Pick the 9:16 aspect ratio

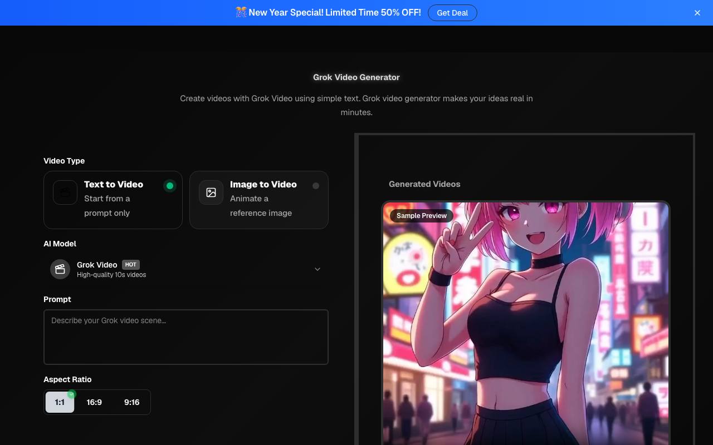pos(132,402)
